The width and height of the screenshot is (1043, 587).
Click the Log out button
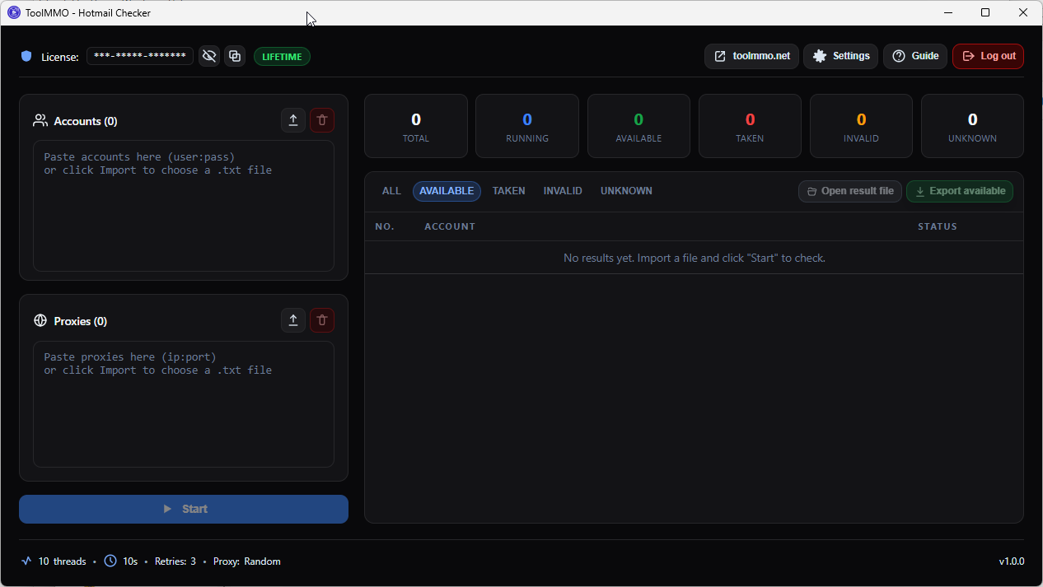point(989,56)
